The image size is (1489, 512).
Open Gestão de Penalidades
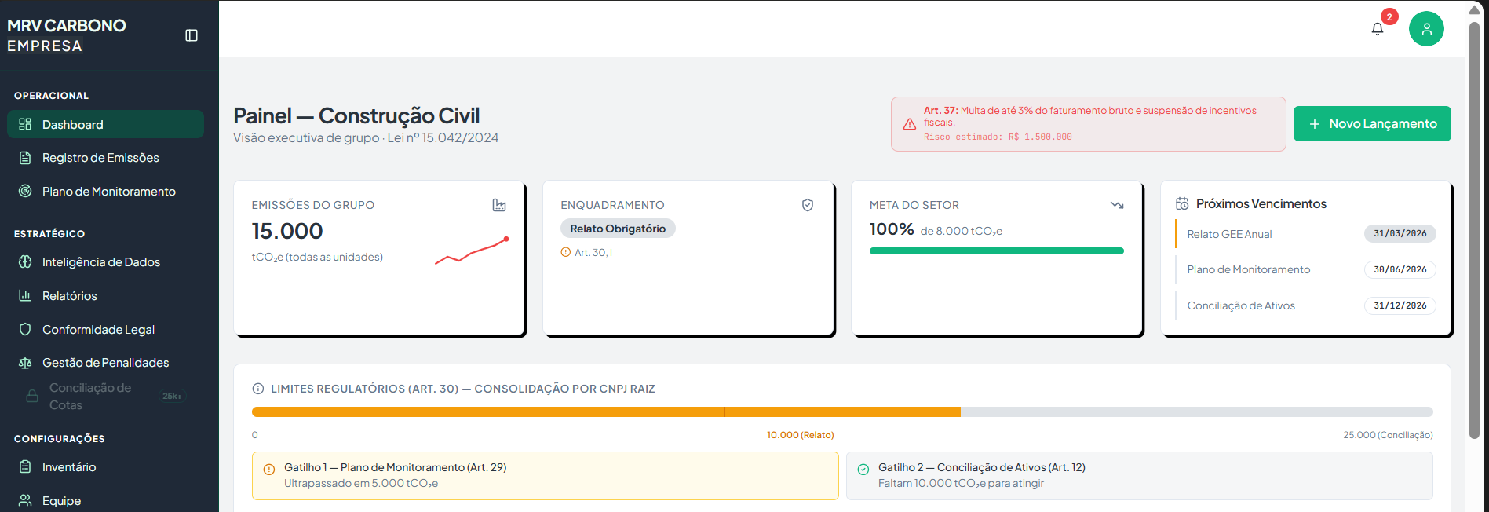105,363
